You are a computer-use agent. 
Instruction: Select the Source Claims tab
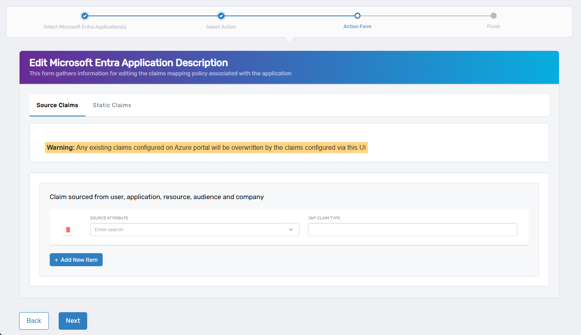coord(57,105)
